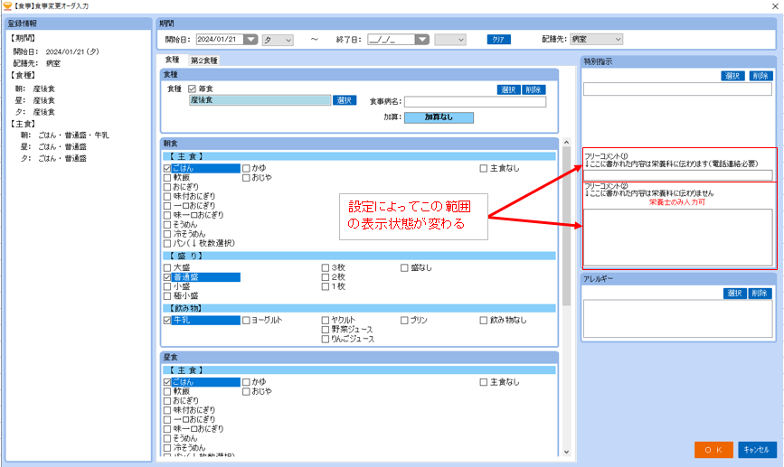The image size is (784, 467).
Task: Click the 食事病名 input field
Action: [475, 102]
